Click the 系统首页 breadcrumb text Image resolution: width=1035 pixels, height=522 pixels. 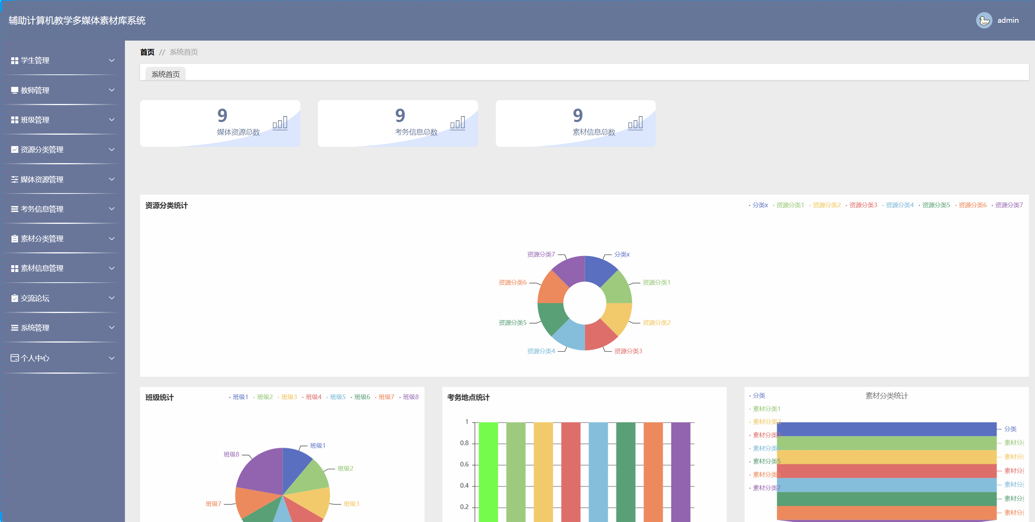pos(184,52)
